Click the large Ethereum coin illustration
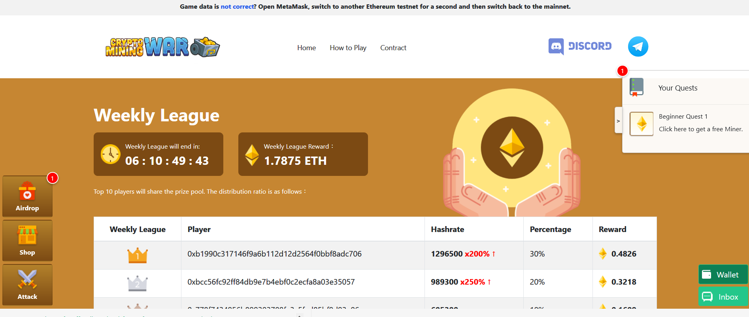The height and width of the screenshot is (317, 749). [x=511, y=148]
